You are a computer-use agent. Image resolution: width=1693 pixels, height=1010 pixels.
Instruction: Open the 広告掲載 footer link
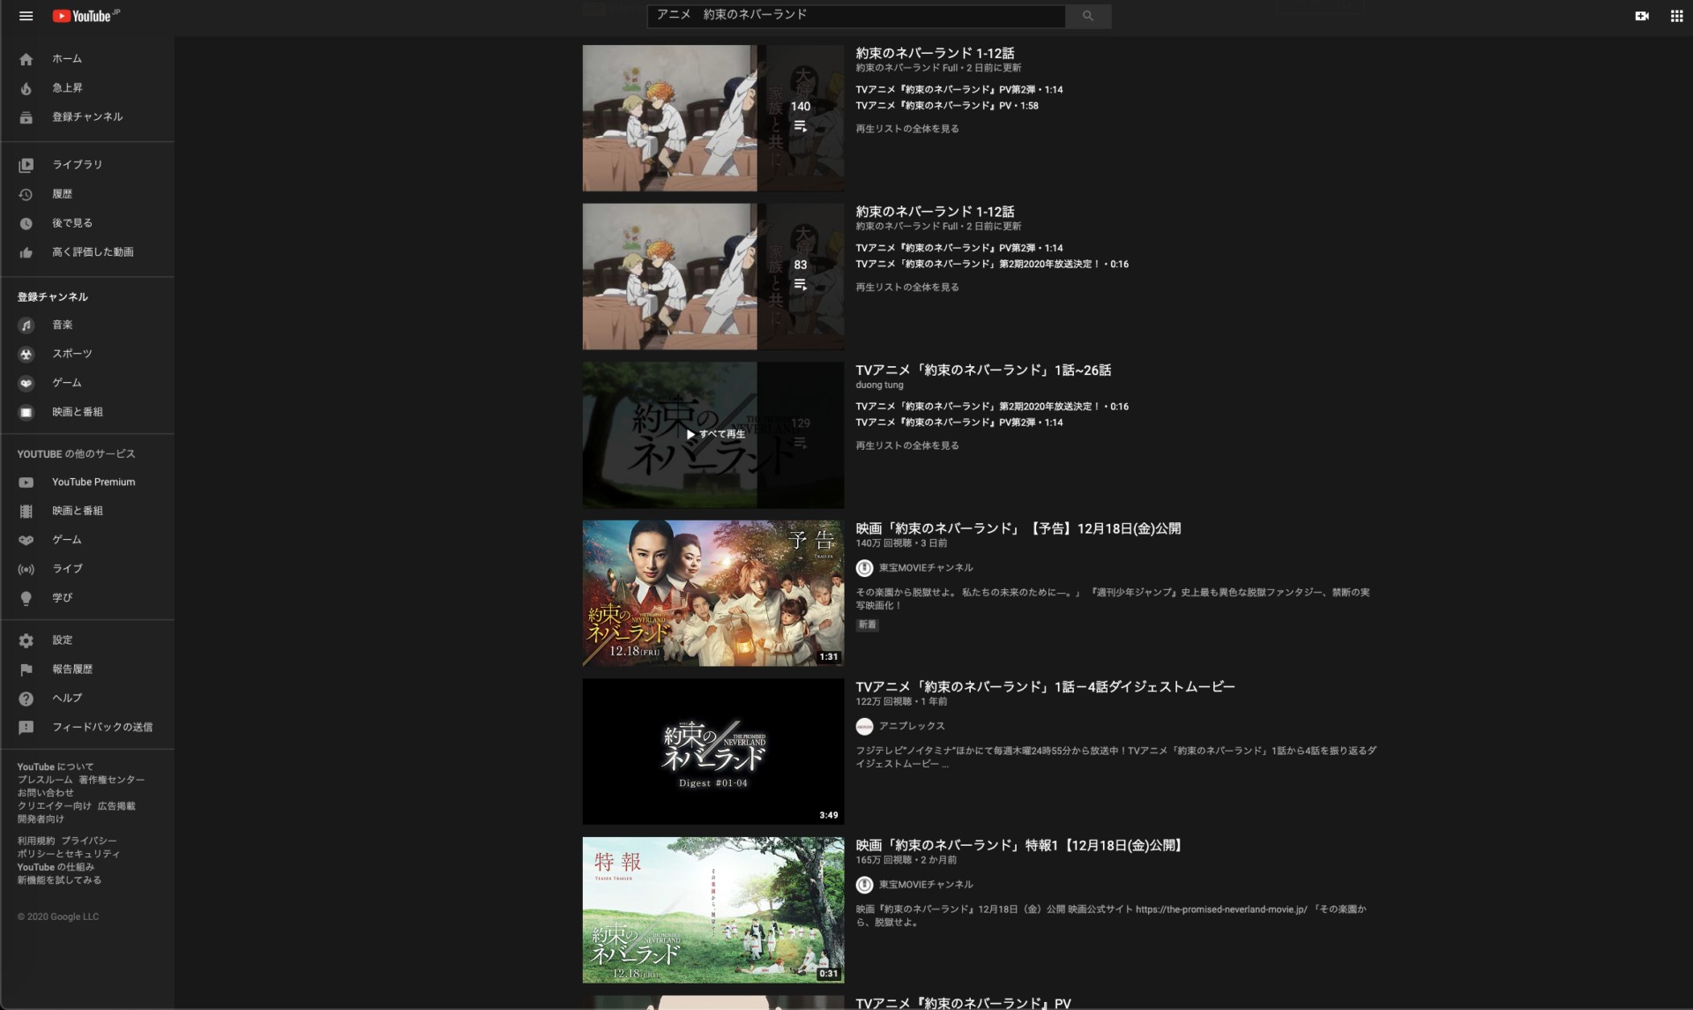click(x=116, y=806)
